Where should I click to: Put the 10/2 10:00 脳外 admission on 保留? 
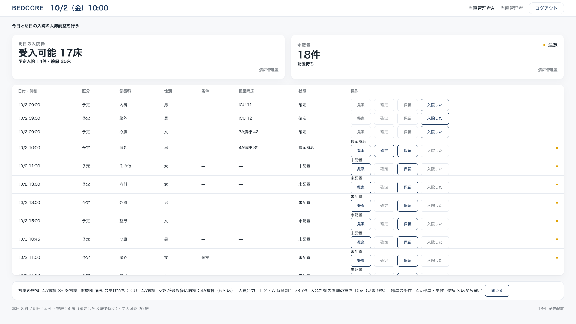click(x=407, y=151)
